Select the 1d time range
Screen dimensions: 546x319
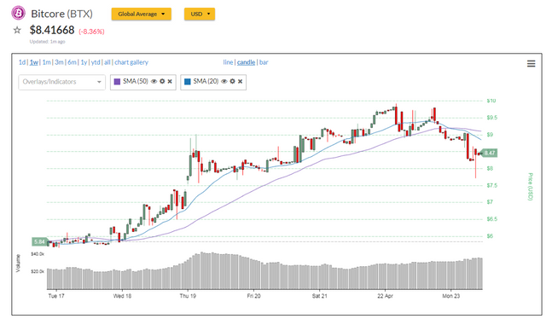pyautogui.click(x=22, y=62)
